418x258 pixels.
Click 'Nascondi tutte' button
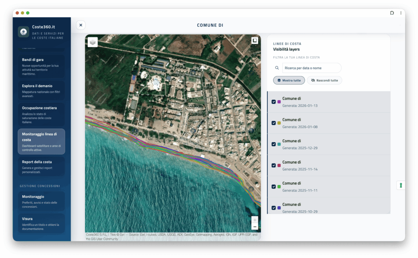pyautogui.click(x=325, y=80)
